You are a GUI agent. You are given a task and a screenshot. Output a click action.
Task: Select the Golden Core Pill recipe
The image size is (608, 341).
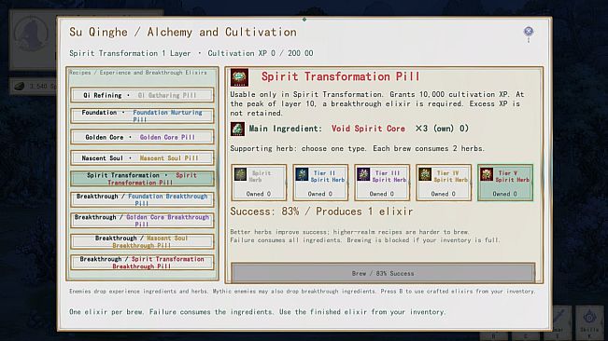point(142,137)
